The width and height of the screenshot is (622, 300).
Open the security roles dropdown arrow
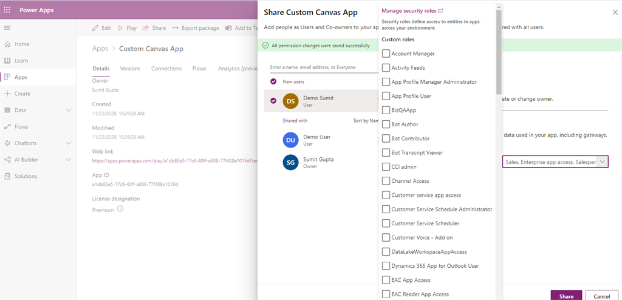(x=602, y=162)
